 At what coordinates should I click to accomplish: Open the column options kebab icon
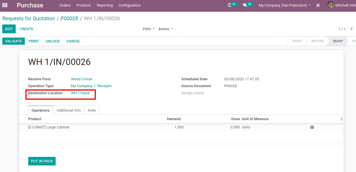[341, 119]
